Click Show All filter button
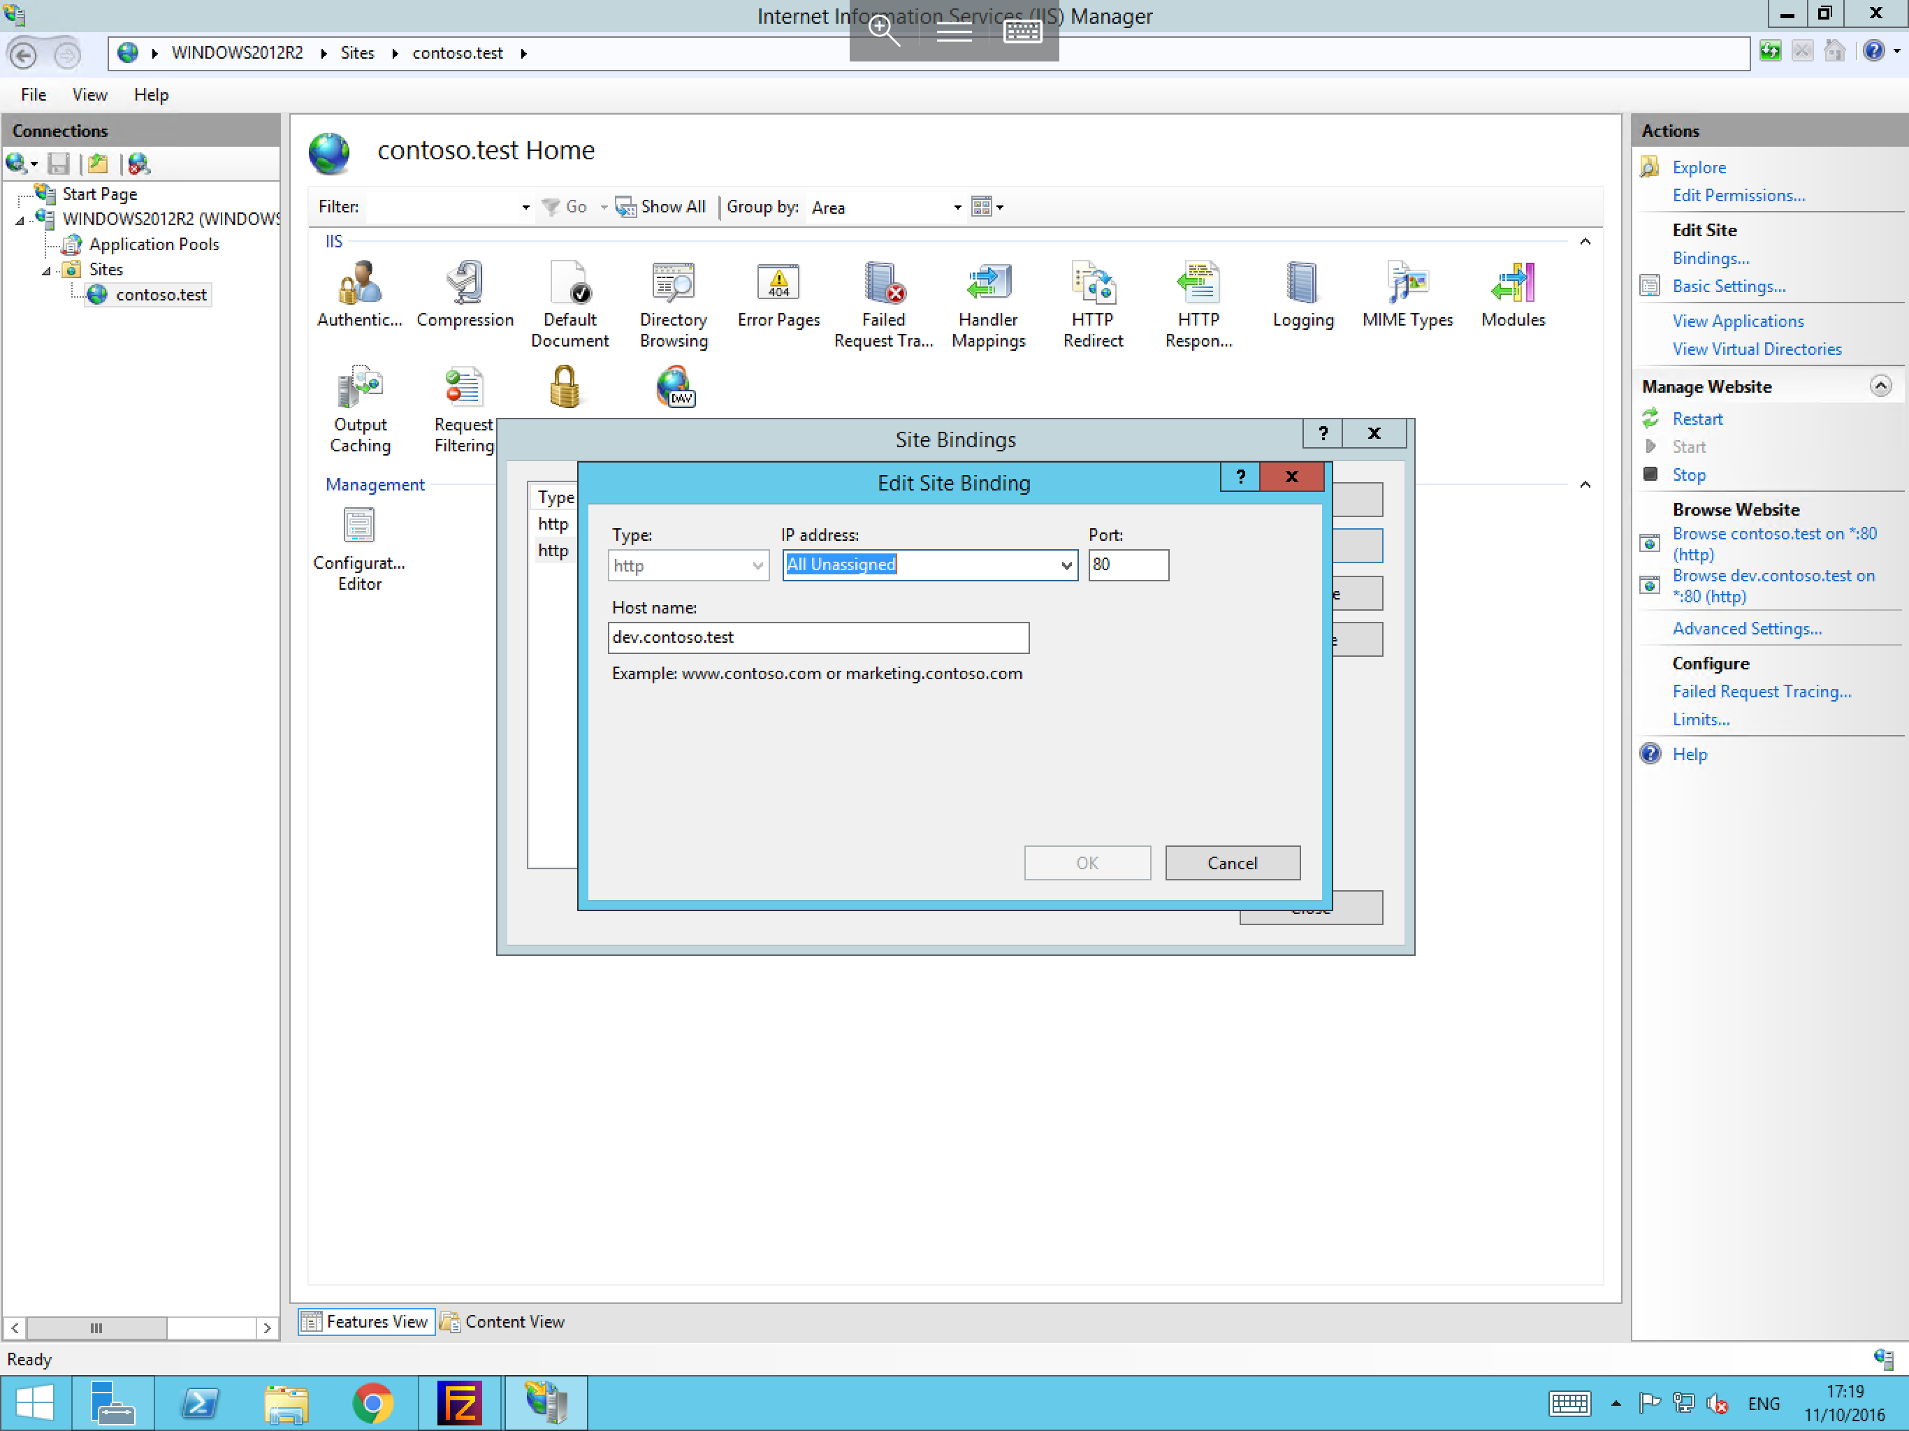Screen dimensions: 1909x1431 [660, 207]
